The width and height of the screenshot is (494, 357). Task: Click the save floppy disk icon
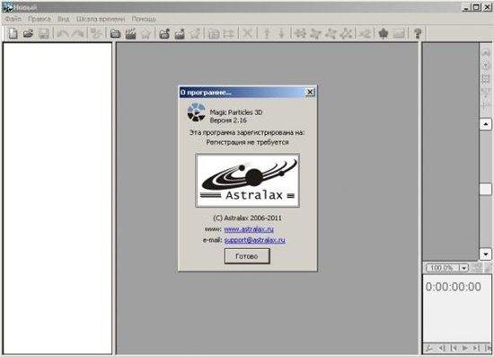(44, 33)
